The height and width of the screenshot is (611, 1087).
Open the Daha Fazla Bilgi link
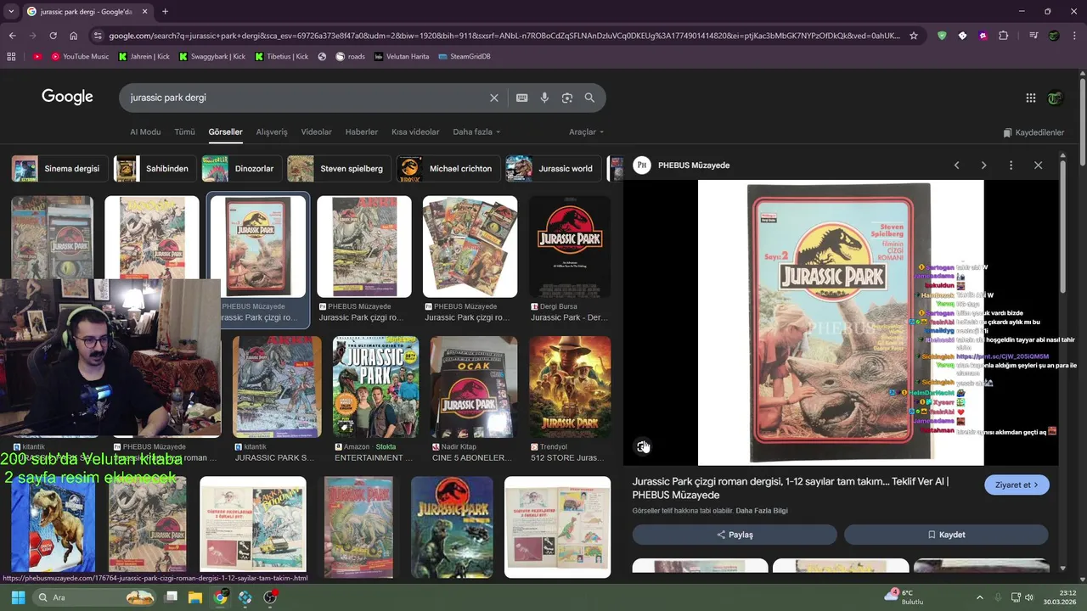(x=762, y=511)
